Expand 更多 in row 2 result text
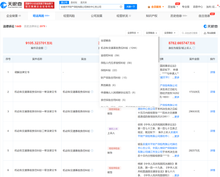 coord(177,97)
